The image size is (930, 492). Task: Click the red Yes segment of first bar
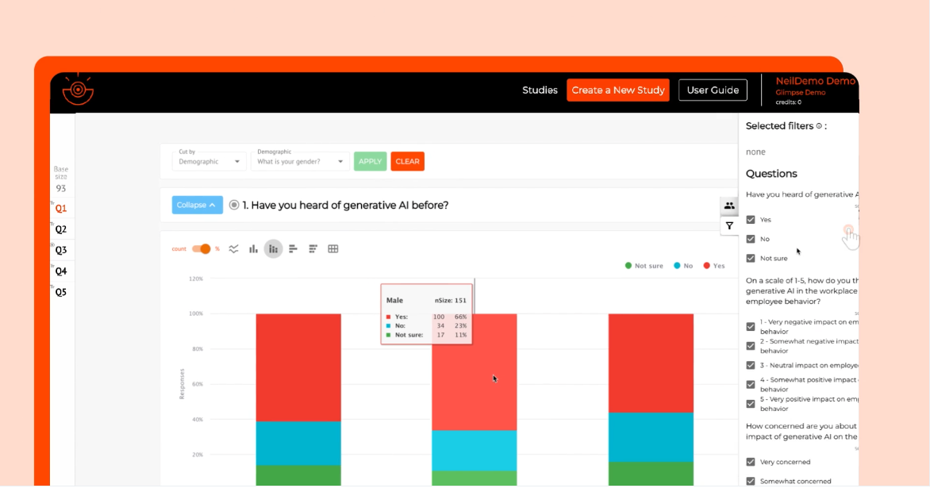(x=298, y=368)
